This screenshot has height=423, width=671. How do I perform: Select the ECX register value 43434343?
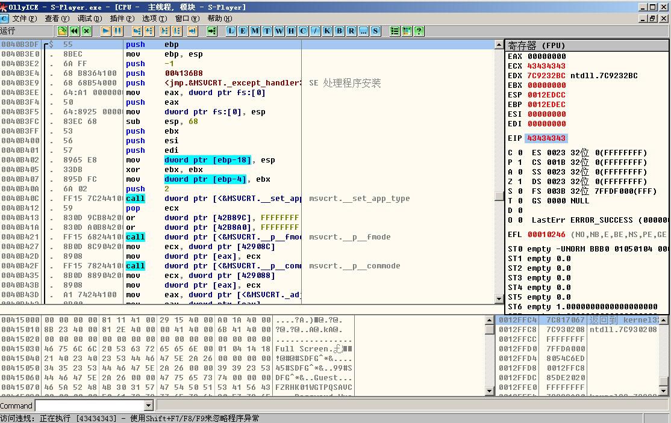click(x=546, y=66)
